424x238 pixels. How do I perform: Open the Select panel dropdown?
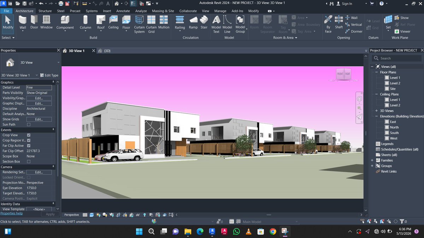(8, 37)
